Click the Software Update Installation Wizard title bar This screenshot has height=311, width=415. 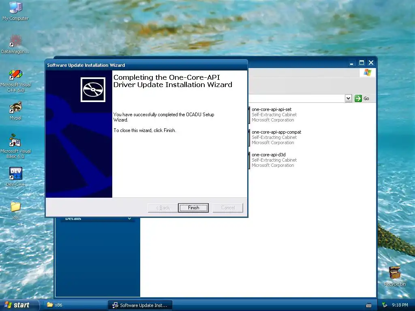coord(146,65)
